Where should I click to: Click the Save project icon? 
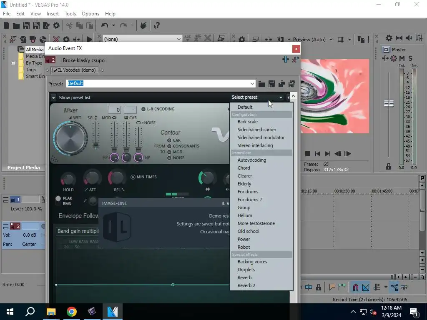click(x=26, y=25)
